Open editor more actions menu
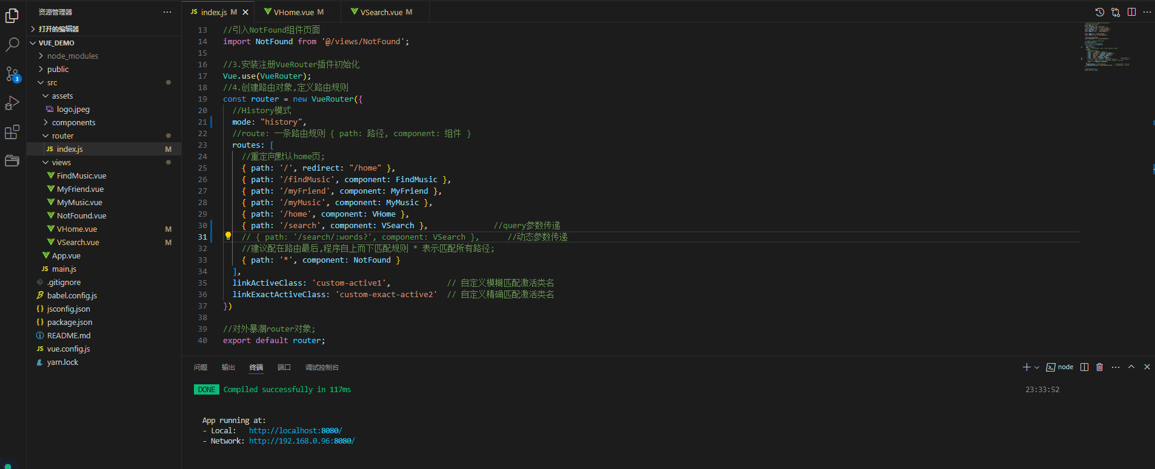Screen dimensions: 1155x469 point(1147,12)
